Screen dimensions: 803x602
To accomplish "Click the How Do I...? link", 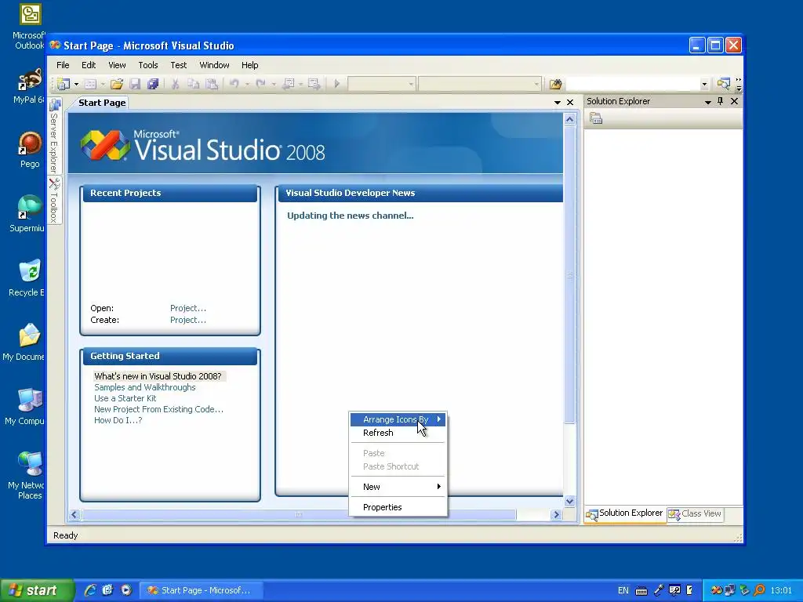I will 118,420.
